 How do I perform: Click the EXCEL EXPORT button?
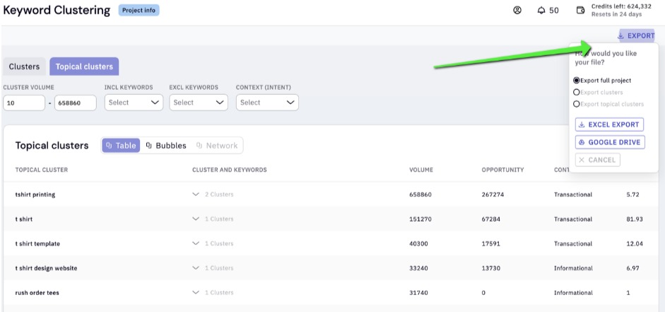tap(609, 125)
